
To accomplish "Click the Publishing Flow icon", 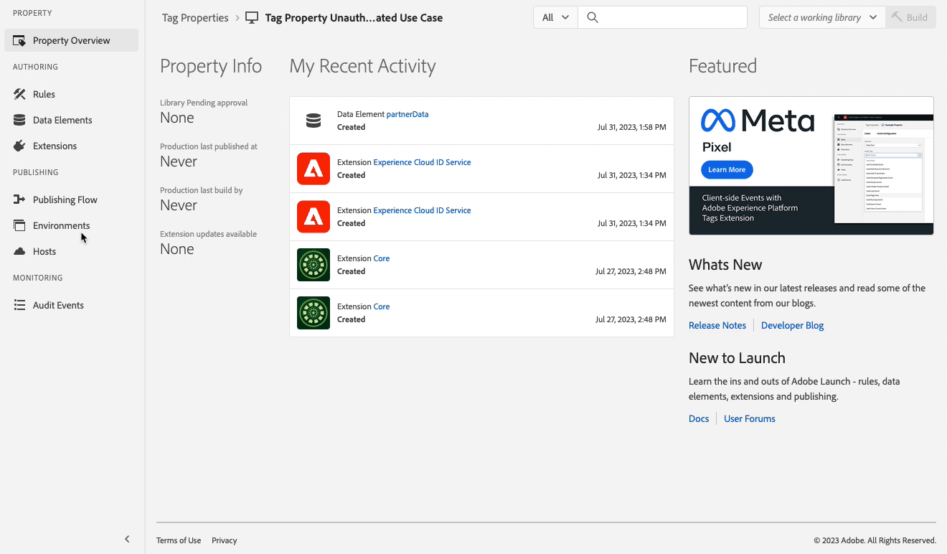I will coord(19,199).
